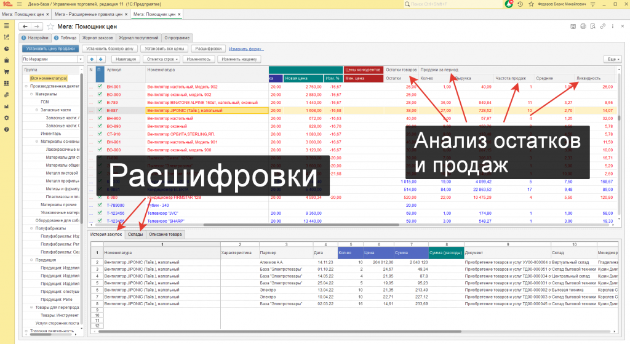
Task: Open the shopping bag section in sidebar
Action: pyautogui.click(x=6, y=60)
